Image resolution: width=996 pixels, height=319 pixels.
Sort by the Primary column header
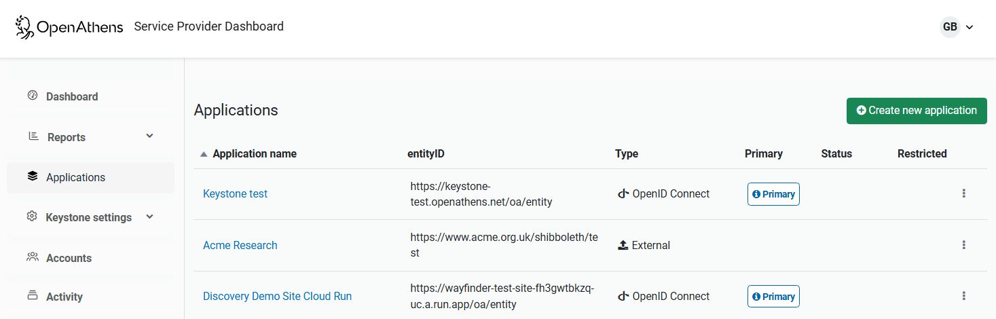tap(764, 154)
